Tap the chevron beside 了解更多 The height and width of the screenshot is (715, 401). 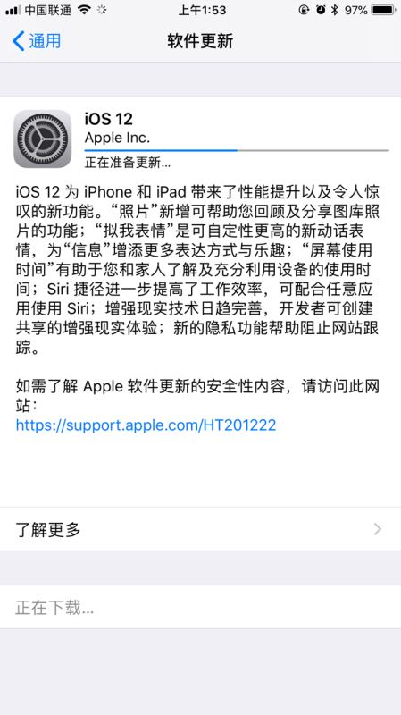[x=378, y=529]
